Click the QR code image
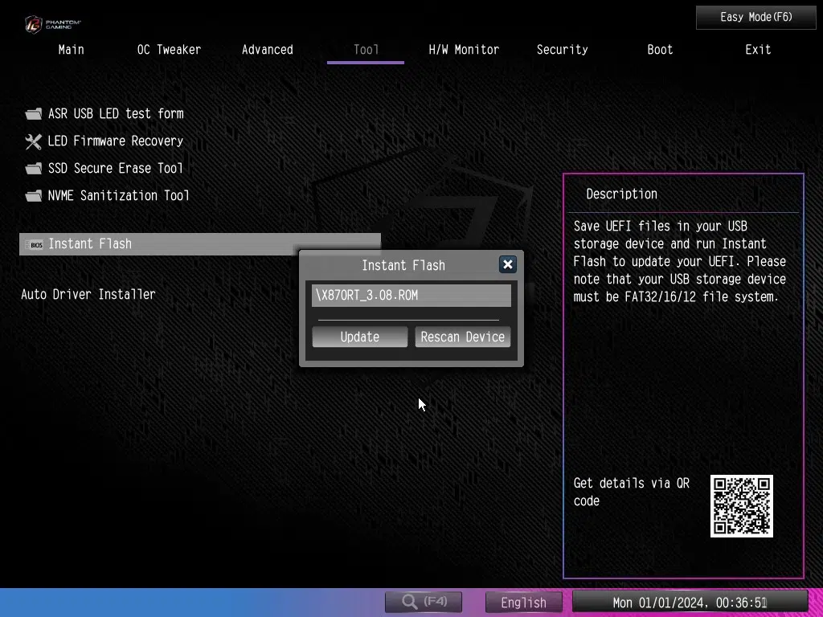Screen dimensions: 823x617 coord(741,505)
